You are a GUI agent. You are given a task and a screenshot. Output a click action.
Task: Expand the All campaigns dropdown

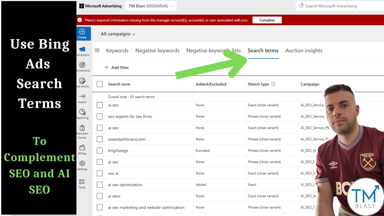(x=118, y=34)
